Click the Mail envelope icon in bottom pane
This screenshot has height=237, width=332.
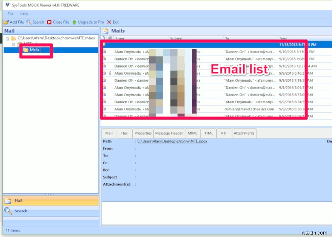pos(8,201)
